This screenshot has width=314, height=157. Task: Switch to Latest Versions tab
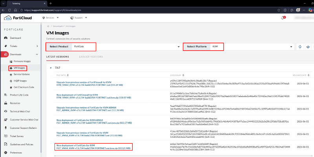[57, 57]
